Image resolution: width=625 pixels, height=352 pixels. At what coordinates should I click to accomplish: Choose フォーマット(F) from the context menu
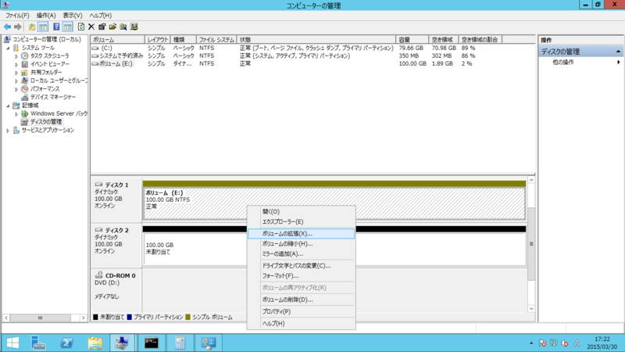pyautogui.click(x=280, y=276)
